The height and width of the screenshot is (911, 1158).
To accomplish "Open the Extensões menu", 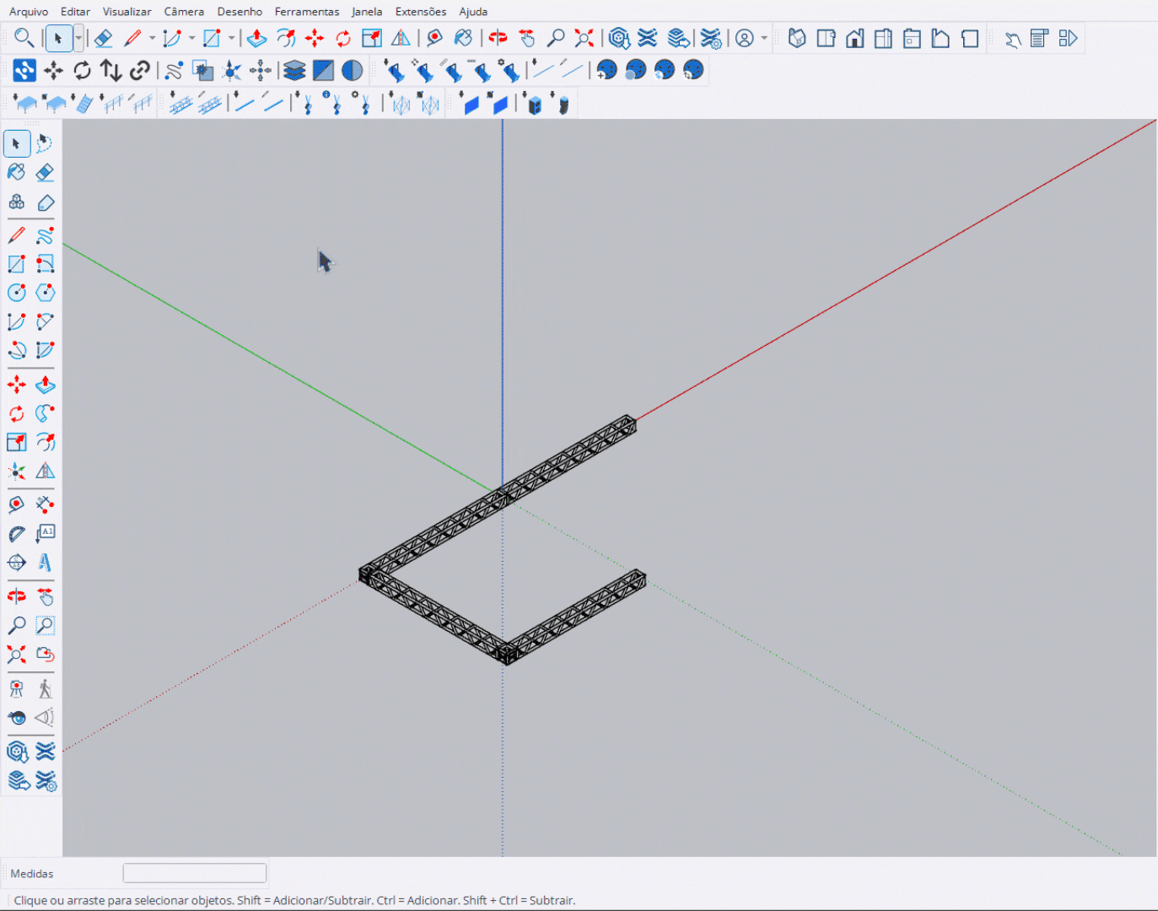I will click(421, 11).
